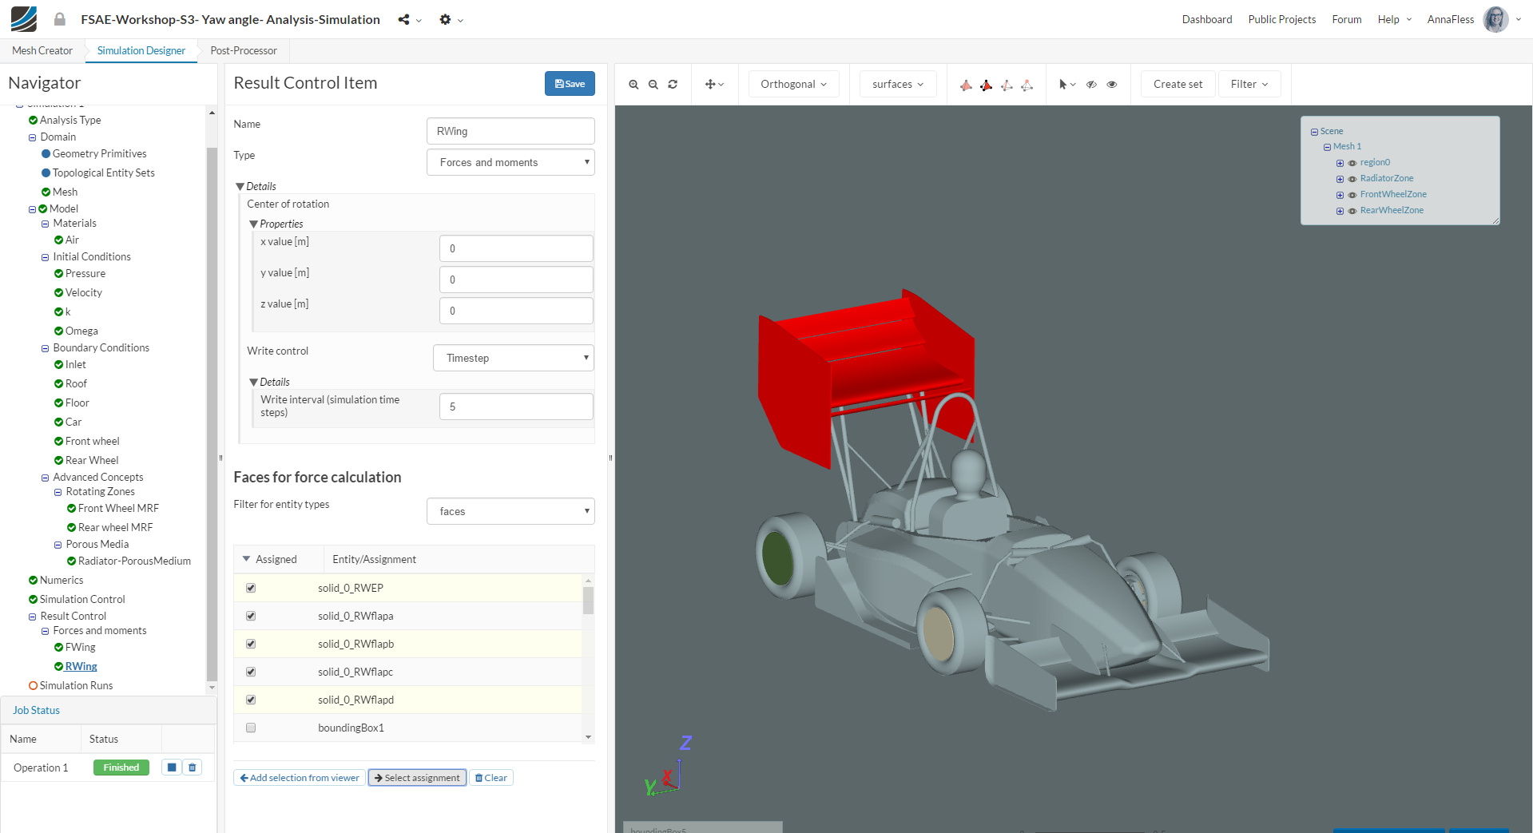Click Add selection from viewer button
The height and width of the screenshot is (833, 1533).
click(300, 778)
